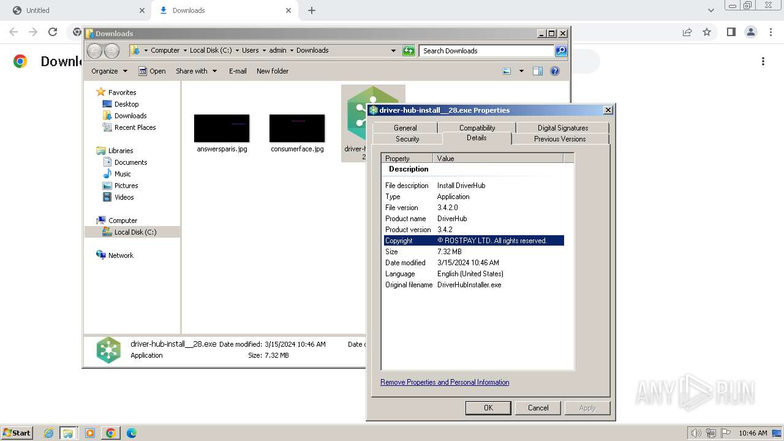Click the Property column header
Image resolution: width=784 pixels, height=441 pixels.
(407, 159)
